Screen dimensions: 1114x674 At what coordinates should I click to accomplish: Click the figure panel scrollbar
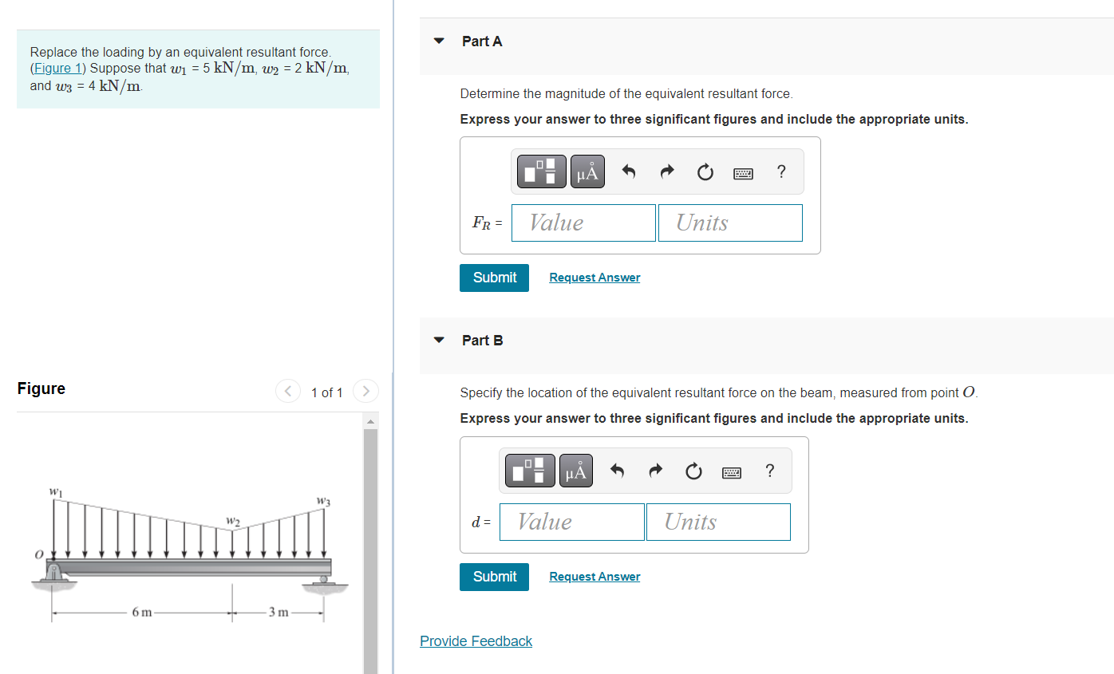click(x=369, y=542)
